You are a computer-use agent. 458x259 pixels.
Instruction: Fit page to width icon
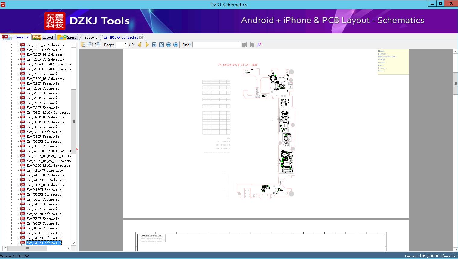point(154,45)
